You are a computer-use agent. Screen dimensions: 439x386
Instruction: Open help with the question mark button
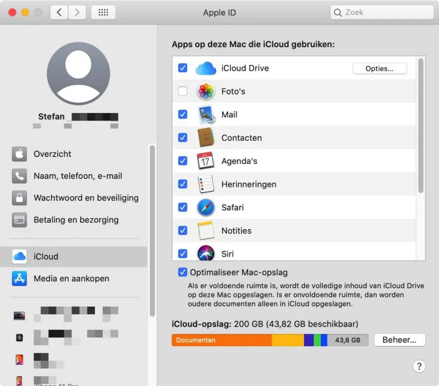point(419,366)
